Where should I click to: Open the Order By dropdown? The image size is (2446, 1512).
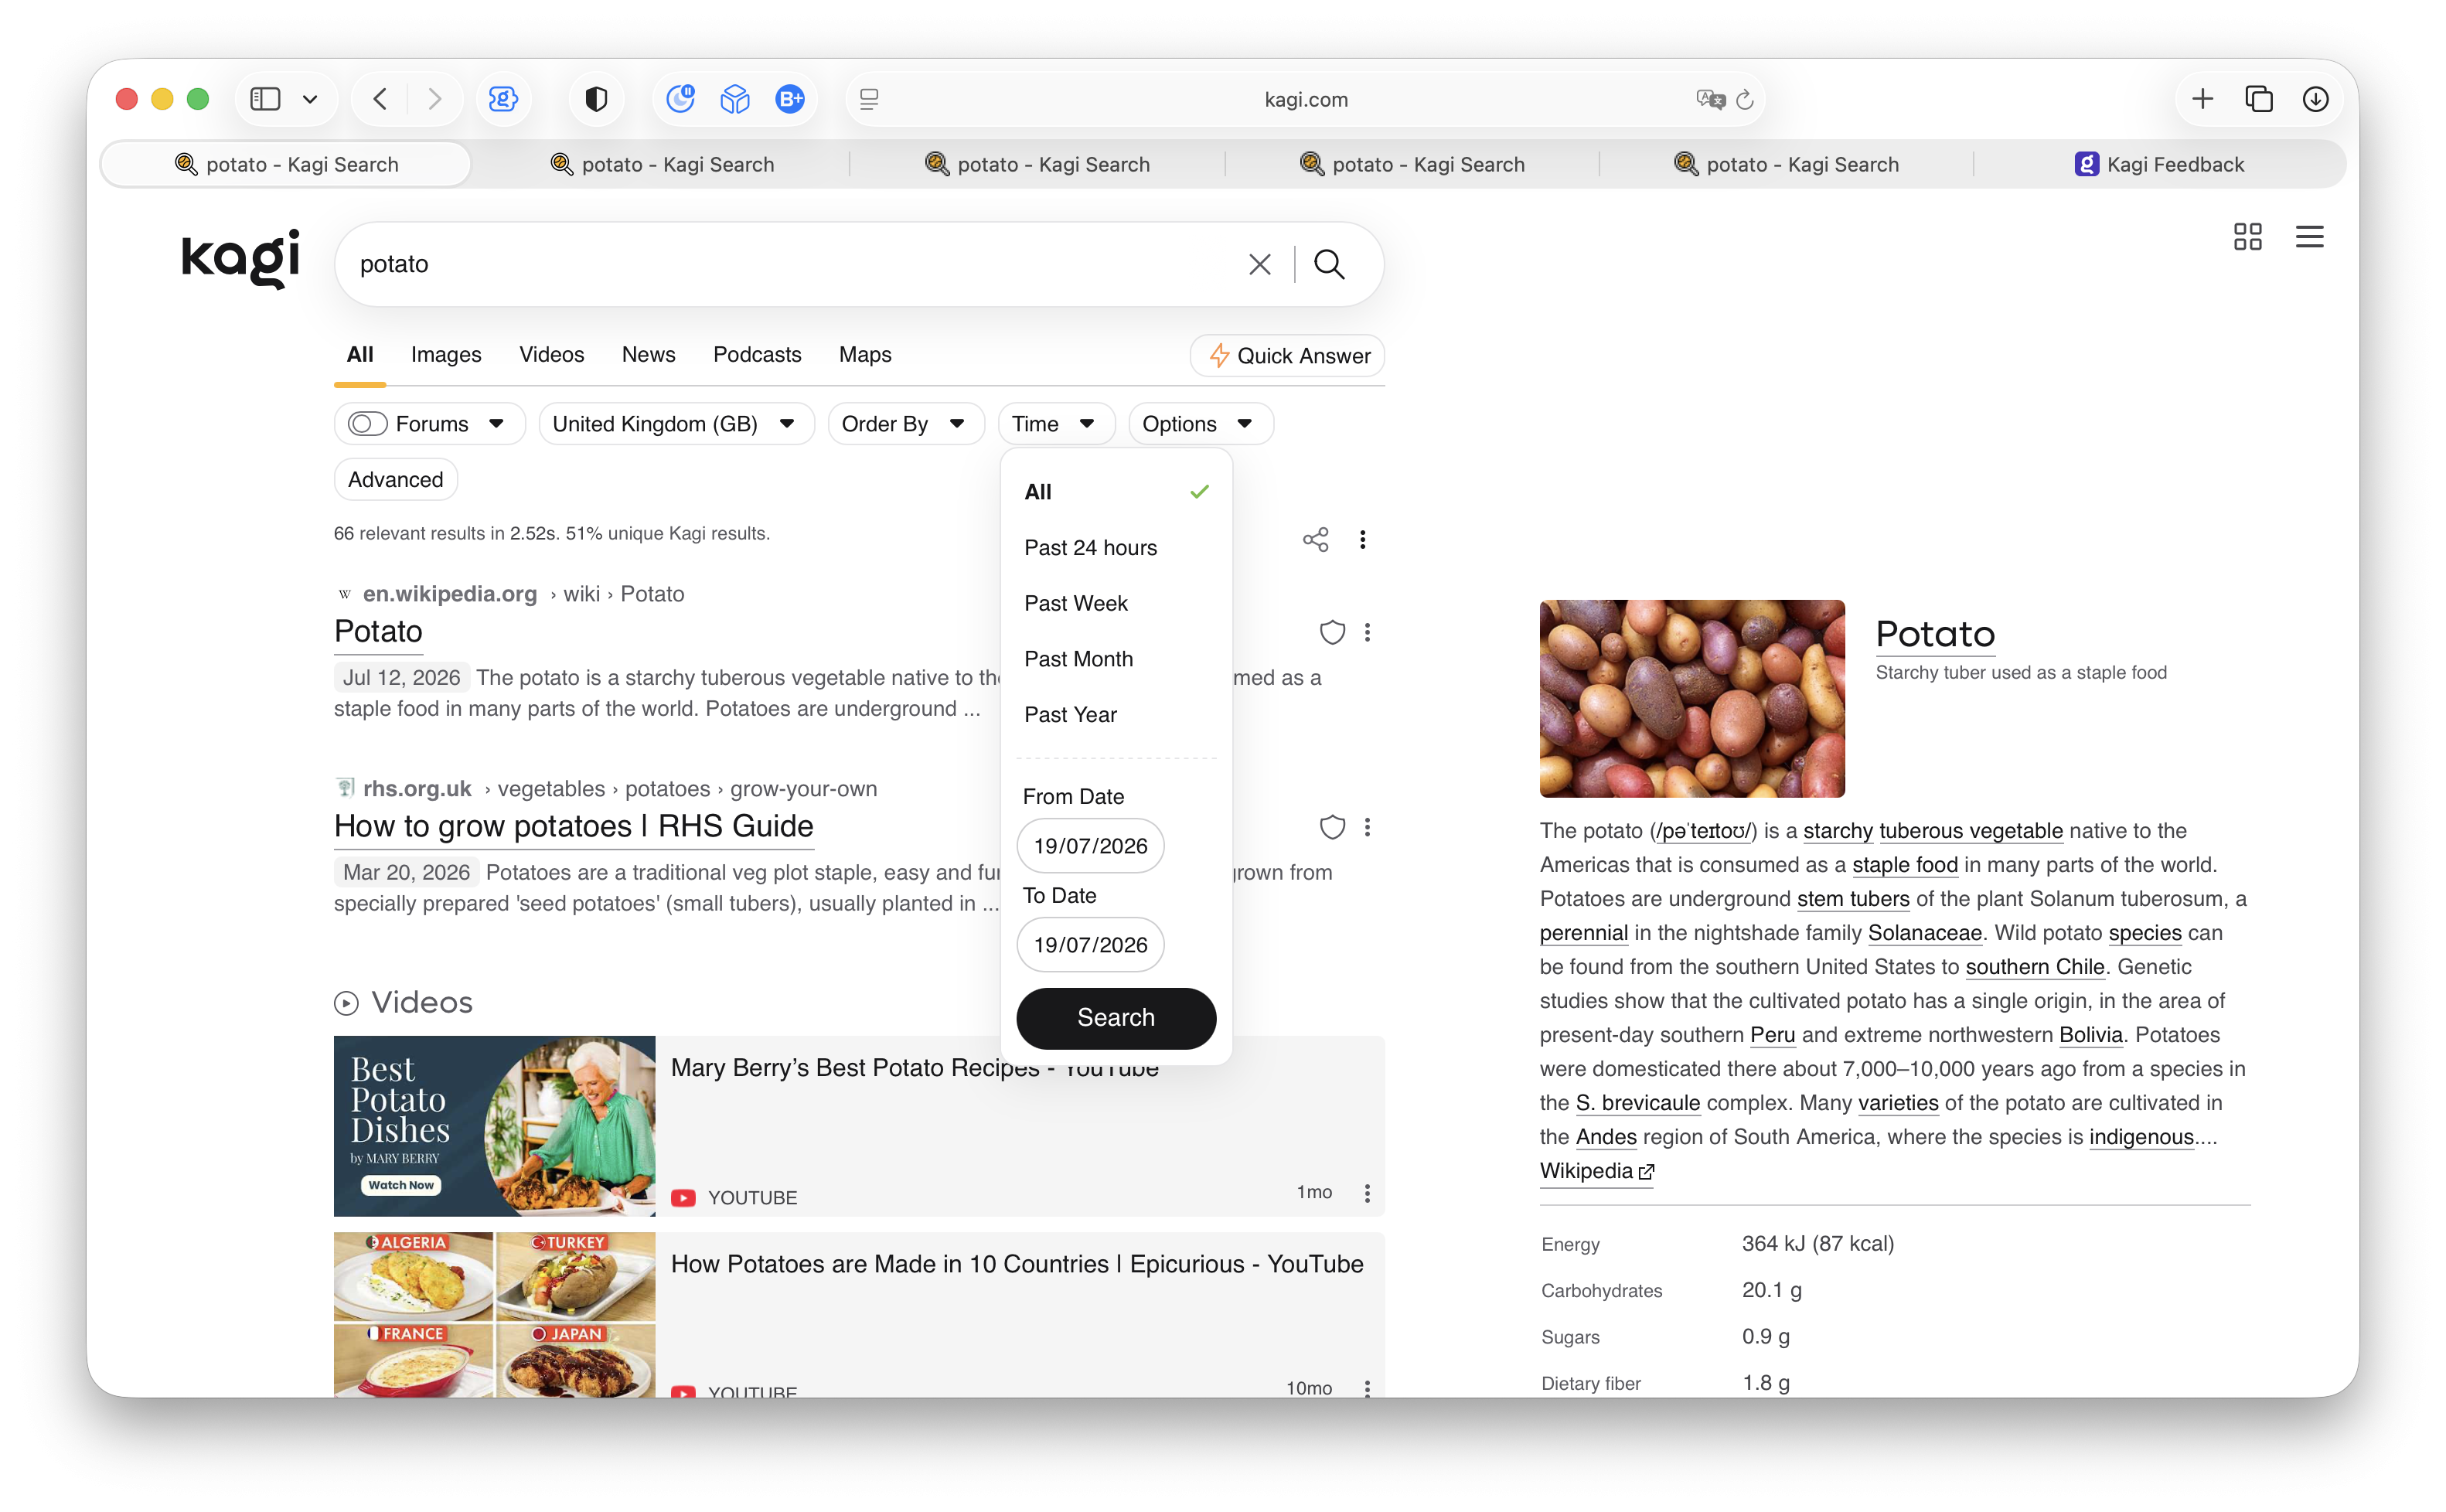click(905, 424)
